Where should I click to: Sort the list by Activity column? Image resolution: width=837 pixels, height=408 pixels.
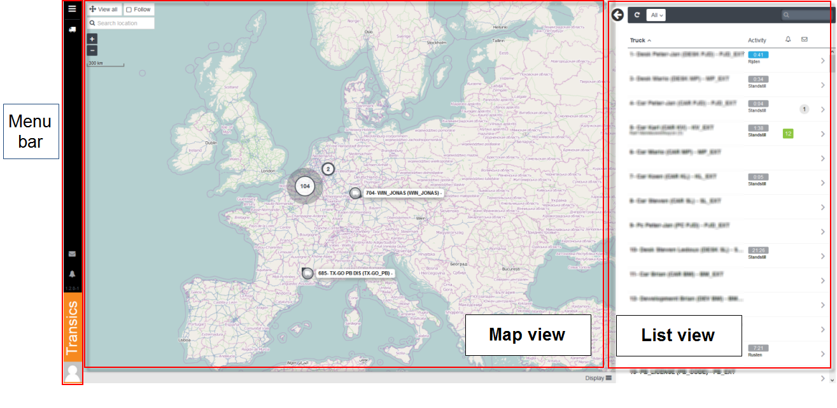pyautogui.click(x=757, y=40)
